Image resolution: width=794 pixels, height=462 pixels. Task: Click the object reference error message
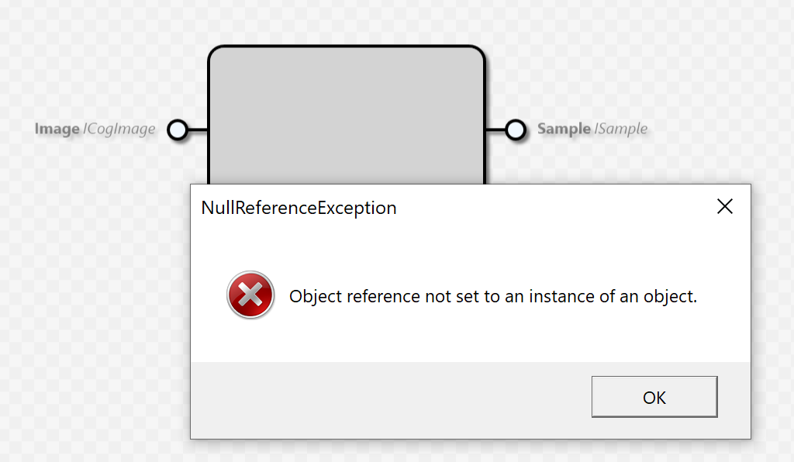[493, 296]
